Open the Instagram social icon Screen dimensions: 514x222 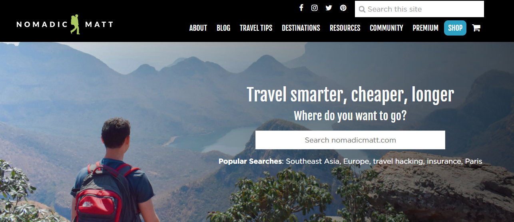[315, 8]
